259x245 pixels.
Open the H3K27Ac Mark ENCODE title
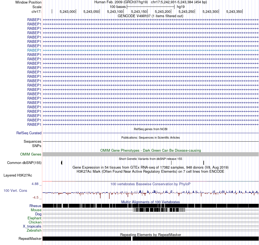click(150, 171)
